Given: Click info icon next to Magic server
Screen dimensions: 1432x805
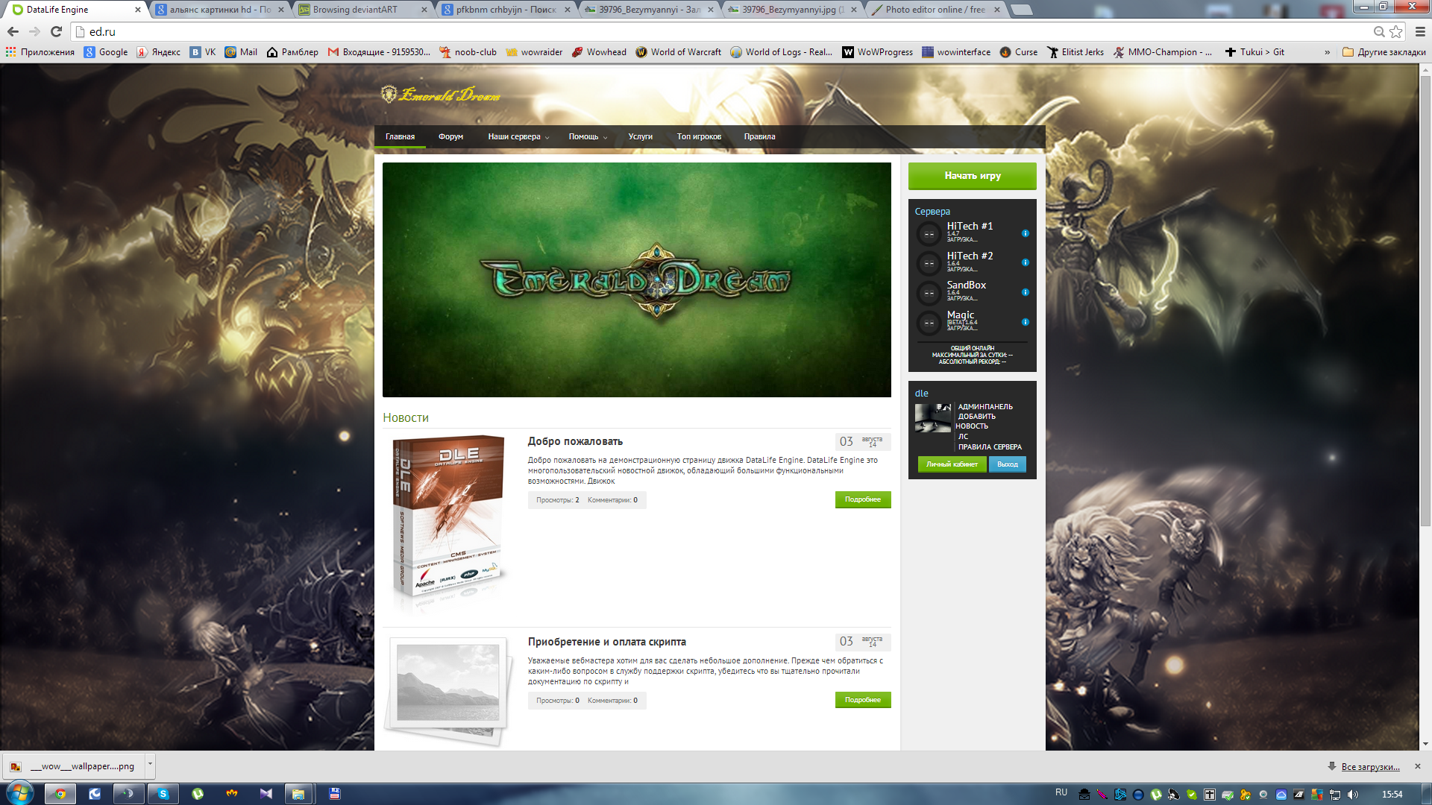Looking at the screenshot, I should click(x=1026, y=322).
